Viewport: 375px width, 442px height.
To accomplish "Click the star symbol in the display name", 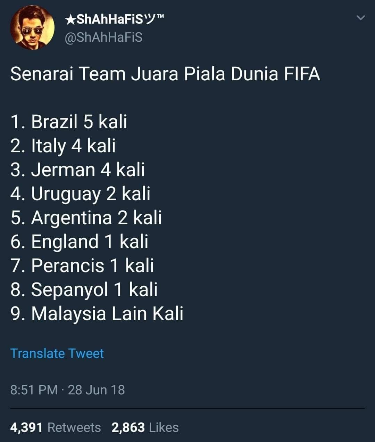I will [x=70, y=20].
